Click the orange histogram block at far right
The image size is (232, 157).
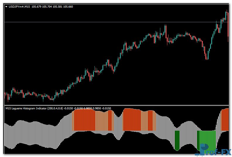(225, 120)
